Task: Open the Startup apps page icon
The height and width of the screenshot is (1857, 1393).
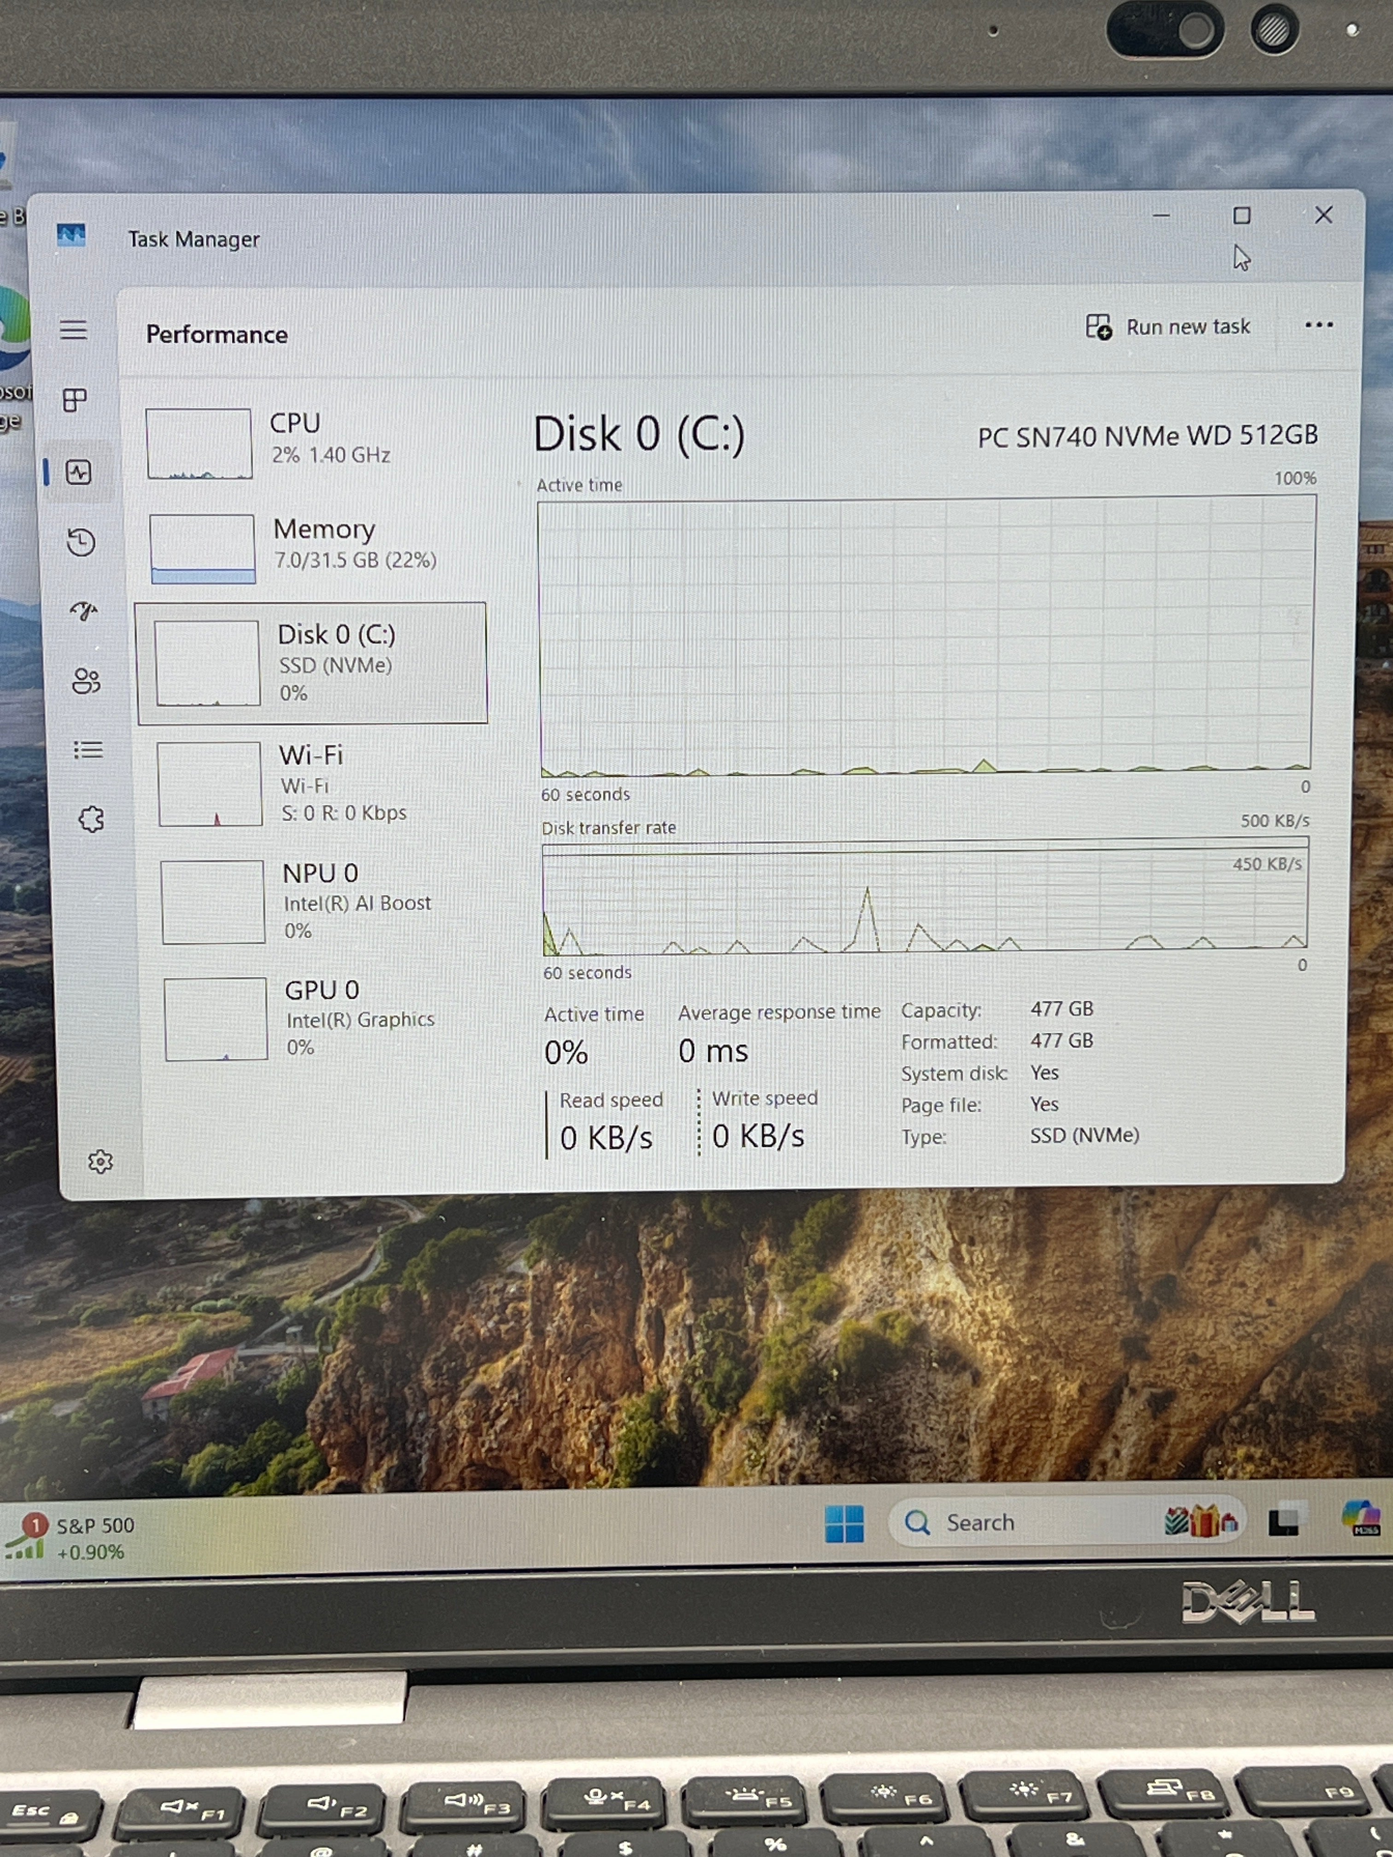Action: click(83, 610)
